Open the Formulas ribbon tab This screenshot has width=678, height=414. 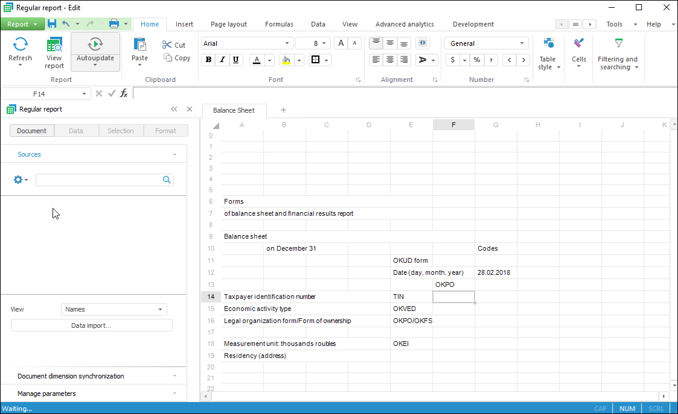pos(279,24)
